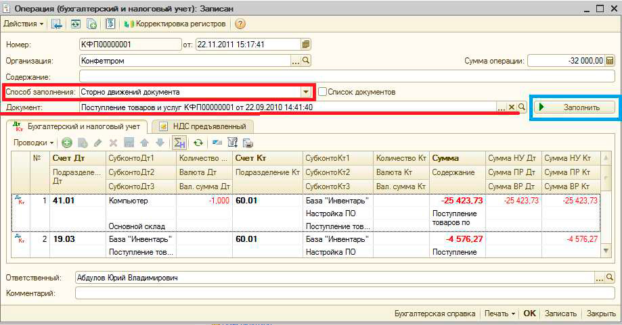Viewport: 622px width, 325px height.
Task: Delete the entry with the grey X icon
Action: point(114,143)
